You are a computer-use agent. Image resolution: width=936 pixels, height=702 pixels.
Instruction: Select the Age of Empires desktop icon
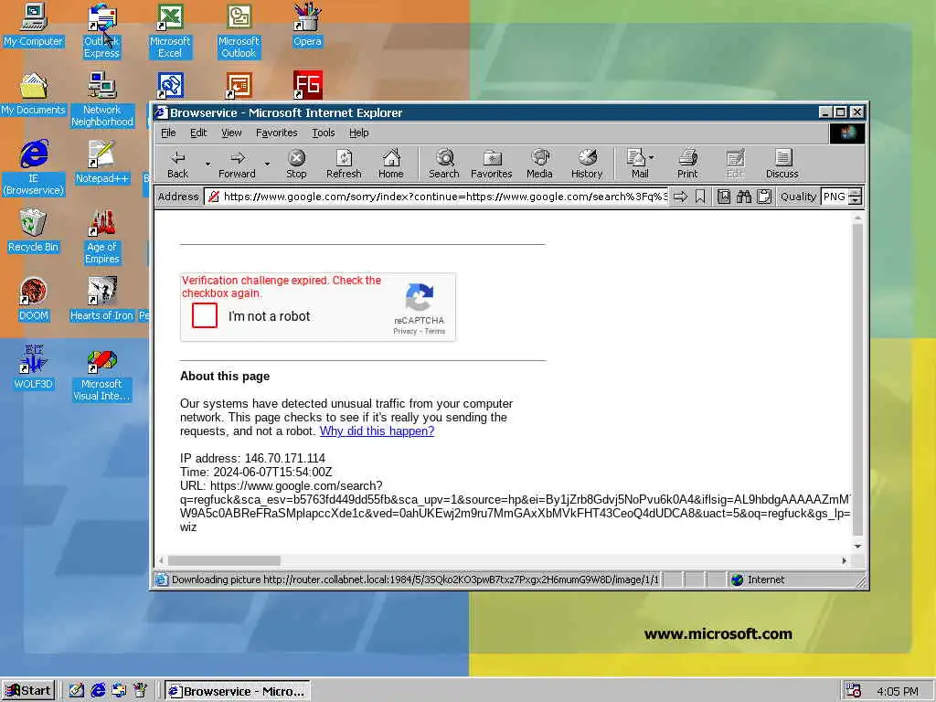point(101,237)
